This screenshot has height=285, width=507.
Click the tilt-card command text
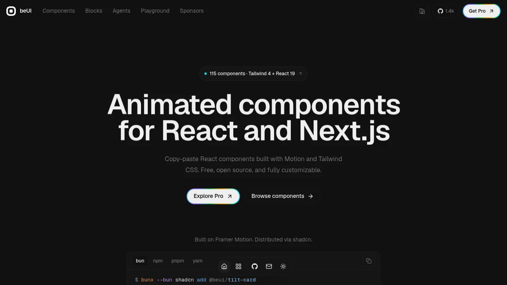tap(242, 280)
